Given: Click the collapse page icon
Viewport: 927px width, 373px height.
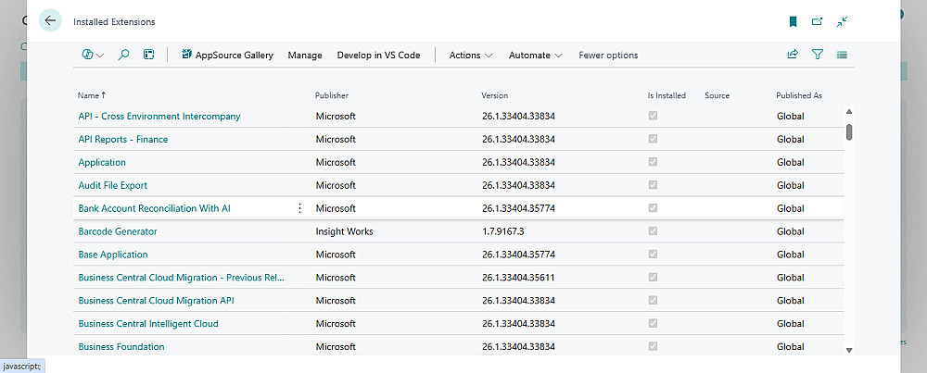Looking at the screenshot, I should pyautogui.click(x=842, y=21).
